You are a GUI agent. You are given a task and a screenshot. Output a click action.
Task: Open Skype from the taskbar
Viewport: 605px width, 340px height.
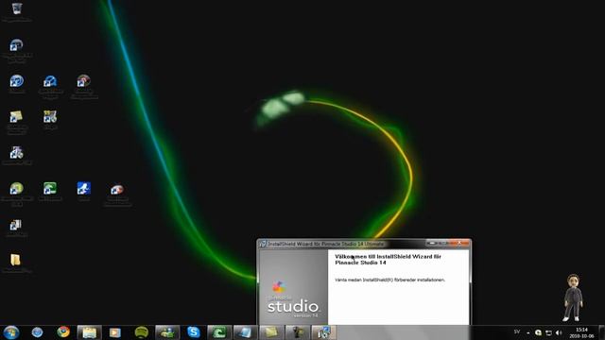[193, 331]
